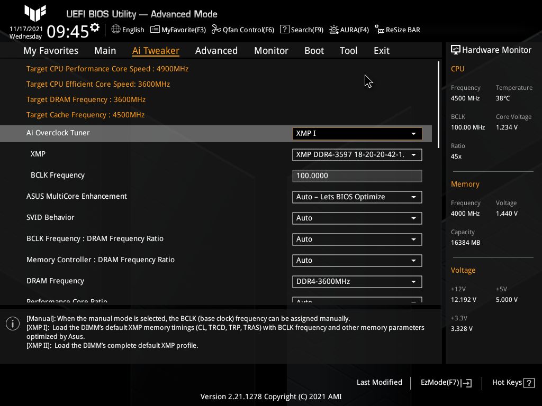
Task: Select ASUS MultiCore Enhancement label
Action: tap(77, 196)
